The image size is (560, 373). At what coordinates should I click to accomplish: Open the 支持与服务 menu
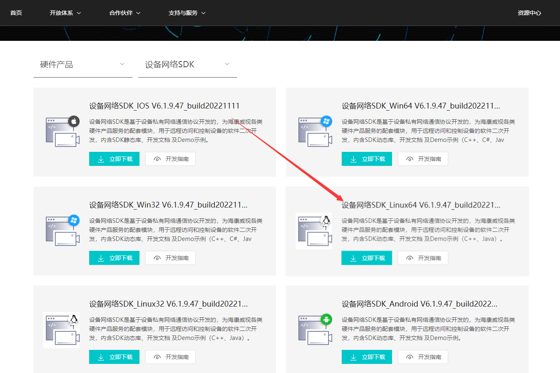pos(187,13)
